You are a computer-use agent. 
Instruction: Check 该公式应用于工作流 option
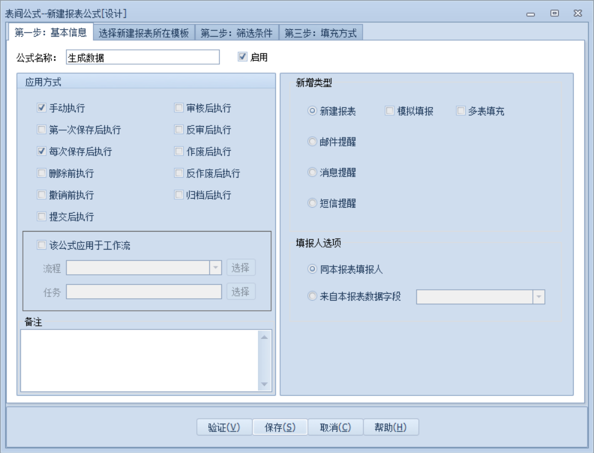[x=41, y=245]
